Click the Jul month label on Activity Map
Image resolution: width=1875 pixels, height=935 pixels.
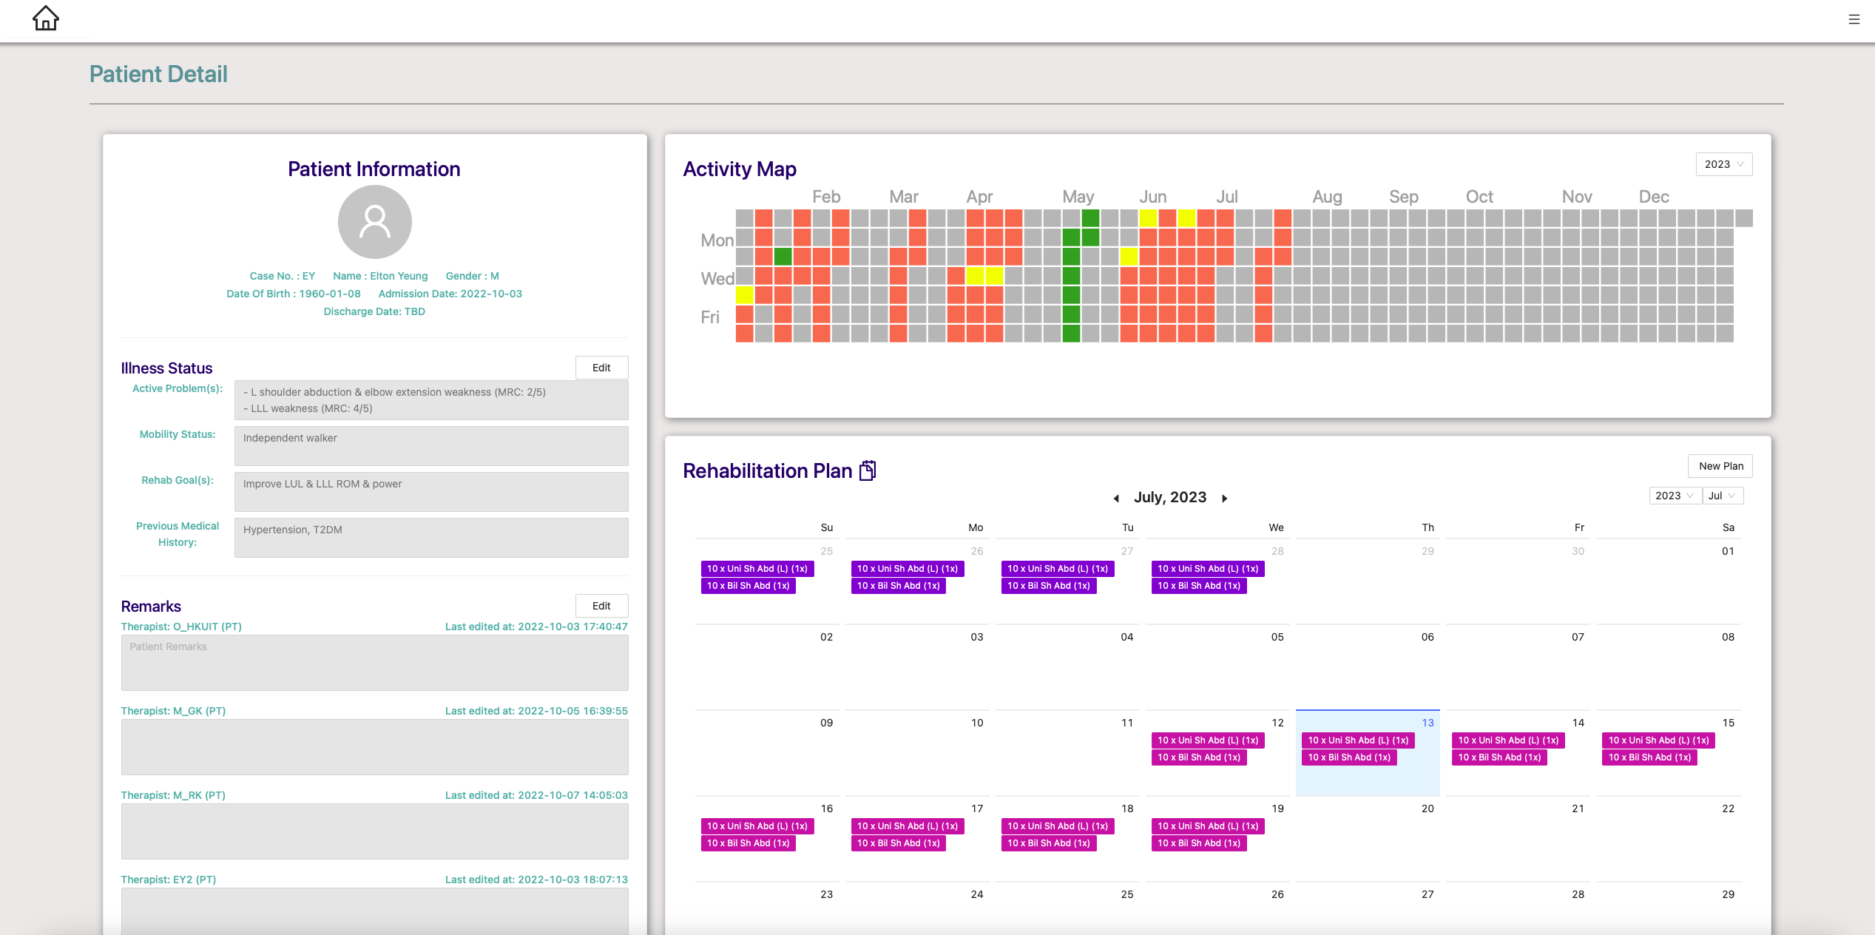[x=1227, y=197]
